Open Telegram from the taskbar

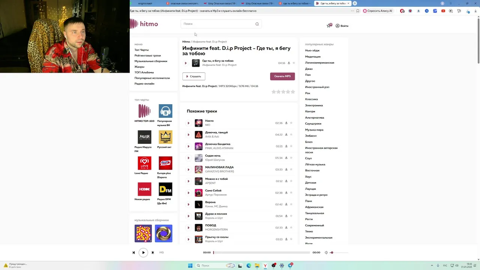click(x=291, y=265)
